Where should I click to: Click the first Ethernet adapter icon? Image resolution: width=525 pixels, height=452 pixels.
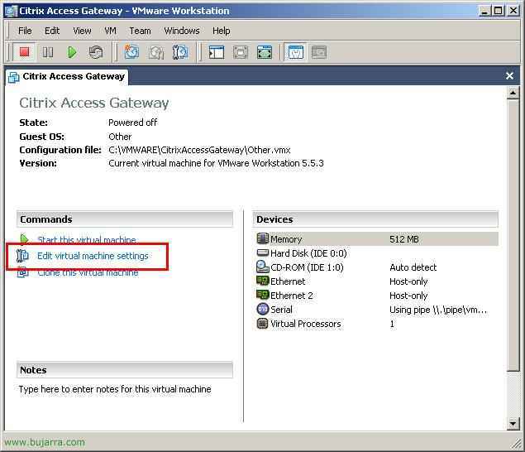coord(263,281)
